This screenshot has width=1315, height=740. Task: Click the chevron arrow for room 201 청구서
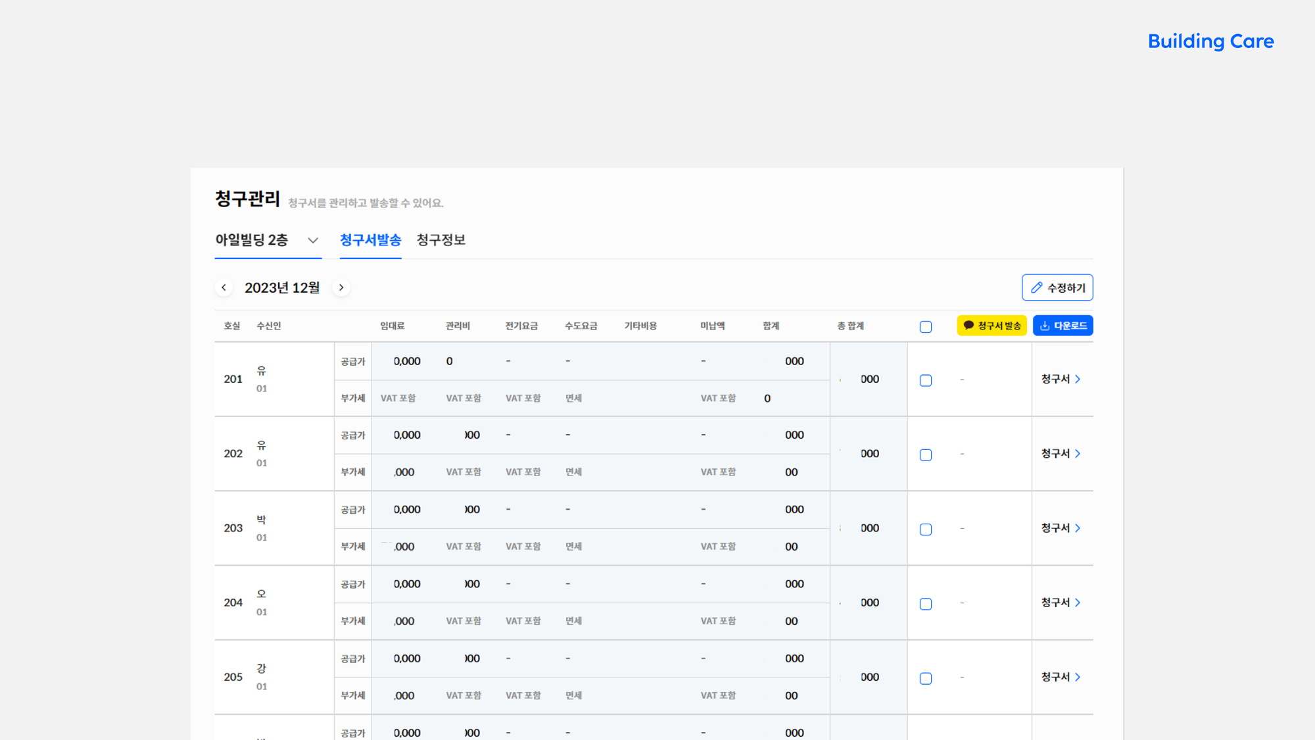click(1078, 379)
